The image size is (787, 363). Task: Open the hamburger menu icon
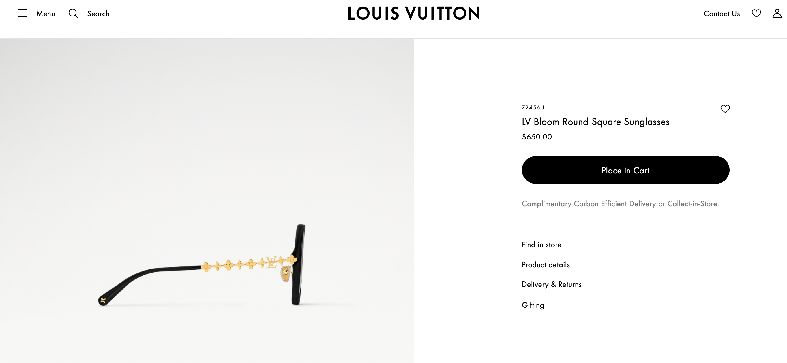pos(22,13)
